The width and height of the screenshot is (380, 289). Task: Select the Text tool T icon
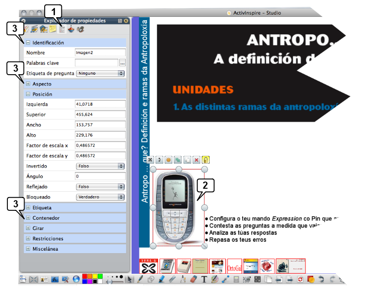(204, 280)
